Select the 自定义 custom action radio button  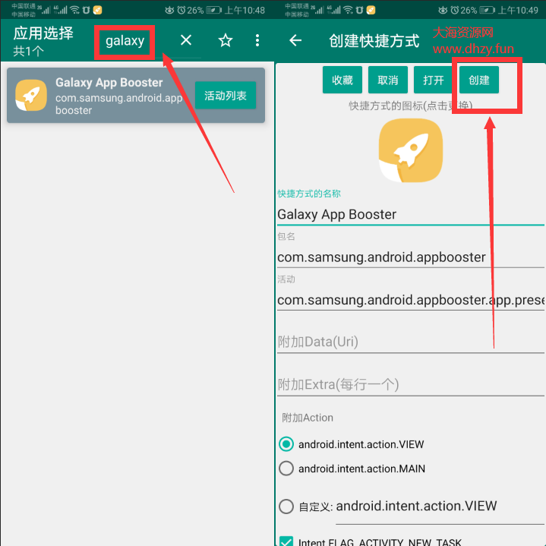(286, 507)
